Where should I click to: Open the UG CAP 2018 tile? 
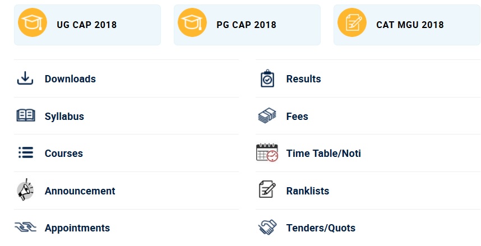tap(87, 25)
